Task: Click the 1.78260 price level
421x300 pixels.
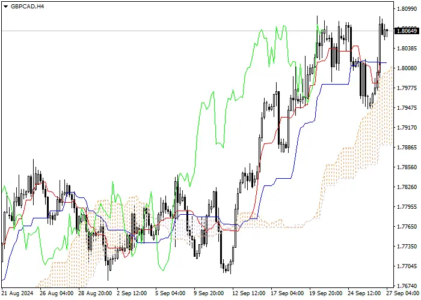Action: click(x=407, y=187)
